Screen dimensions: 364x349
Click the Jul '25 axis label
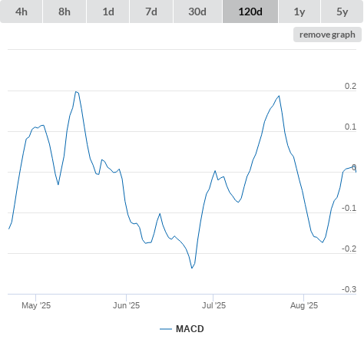pos(213,305)
